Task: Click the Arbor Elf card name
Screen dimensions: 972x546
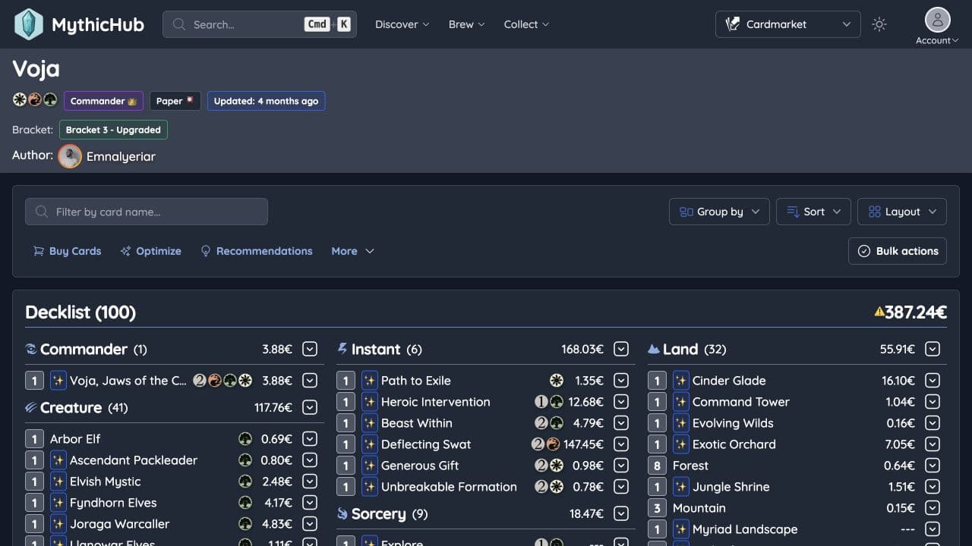Action: tap(75, 439)
